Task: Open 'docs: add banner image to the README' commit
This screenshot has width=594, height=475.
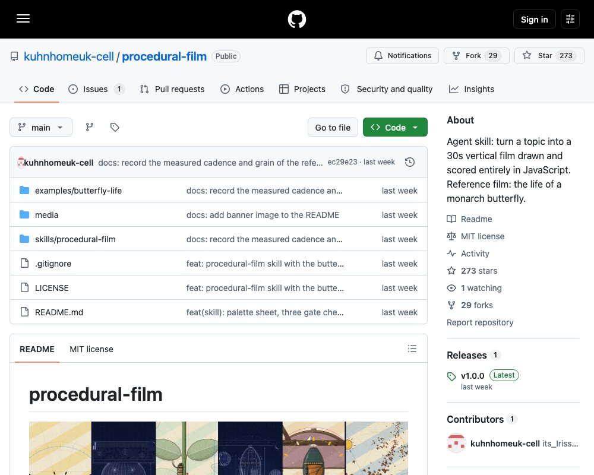Action: [263, 215]
